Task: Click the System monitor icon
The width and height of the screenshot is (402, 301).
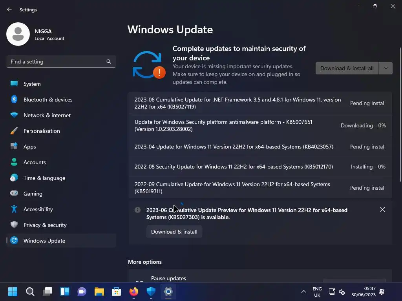Action: tap(14, 84)
